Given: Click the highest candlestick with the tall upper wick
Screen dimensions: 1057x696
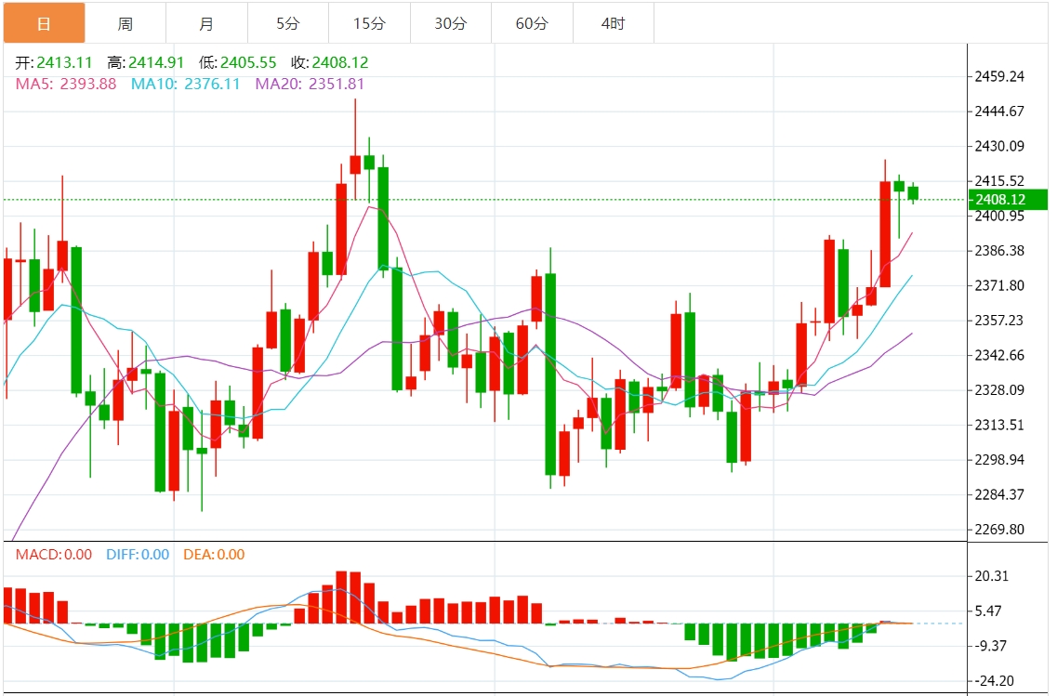Looking at the screenshot, I should [355, 150].
